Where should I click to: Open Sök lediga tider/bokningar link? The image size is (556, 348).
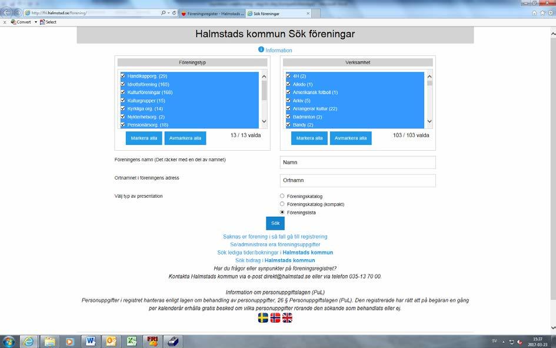pos(275,253)
